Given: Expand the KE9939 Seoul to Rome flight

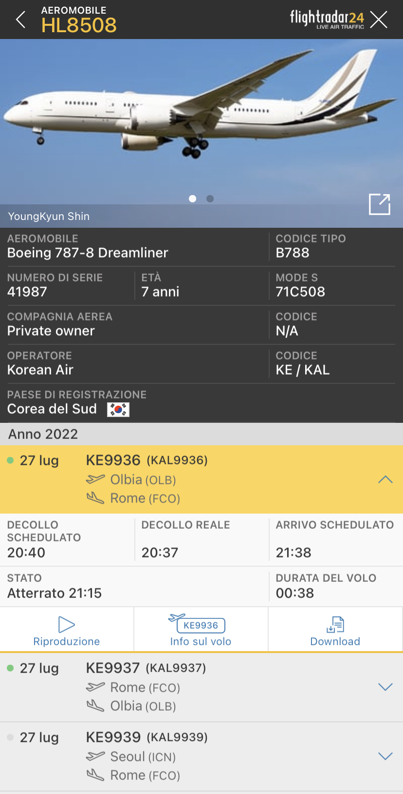Looking at the screenshot, I should coord(385,756).
